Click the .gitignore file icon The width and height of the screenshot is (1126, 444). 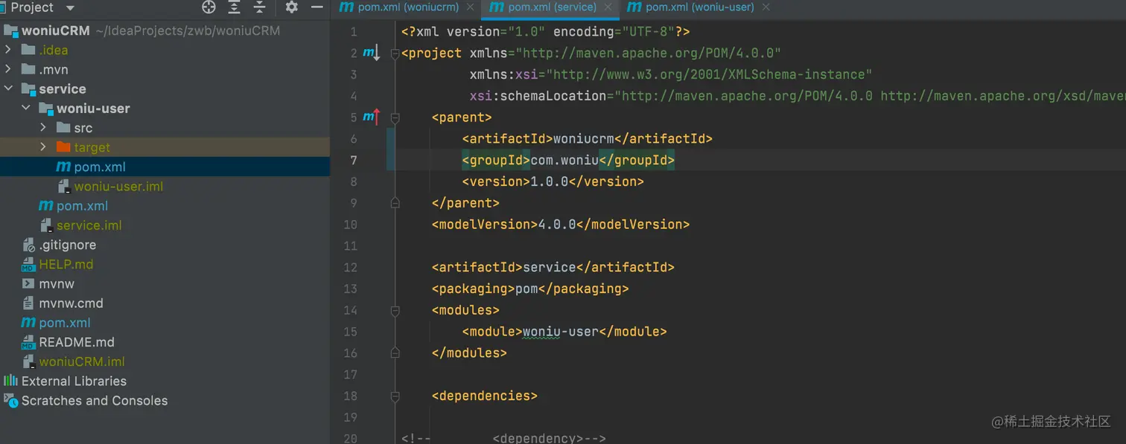[x=28, y=245]
